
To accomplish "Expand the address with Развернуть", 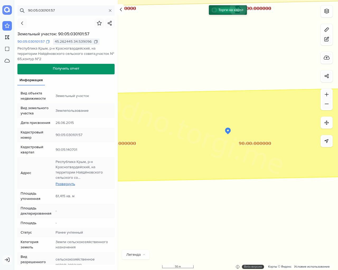I will 65,184.
